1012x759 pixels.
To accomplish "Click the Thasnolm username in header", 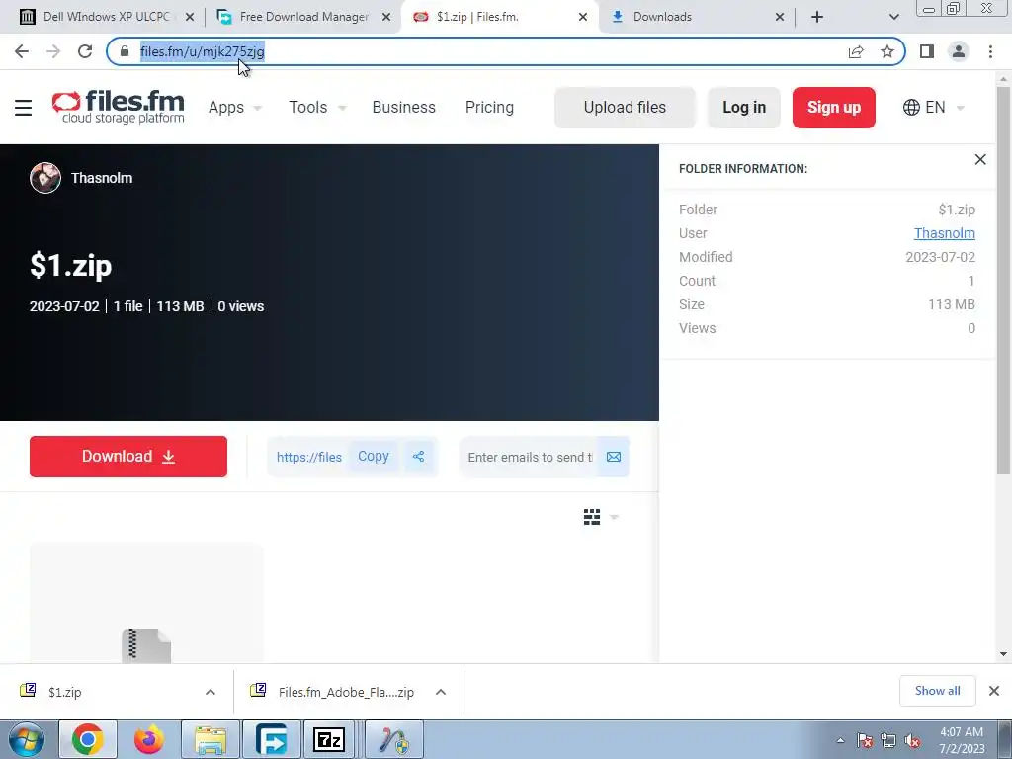I will point(102,178).
